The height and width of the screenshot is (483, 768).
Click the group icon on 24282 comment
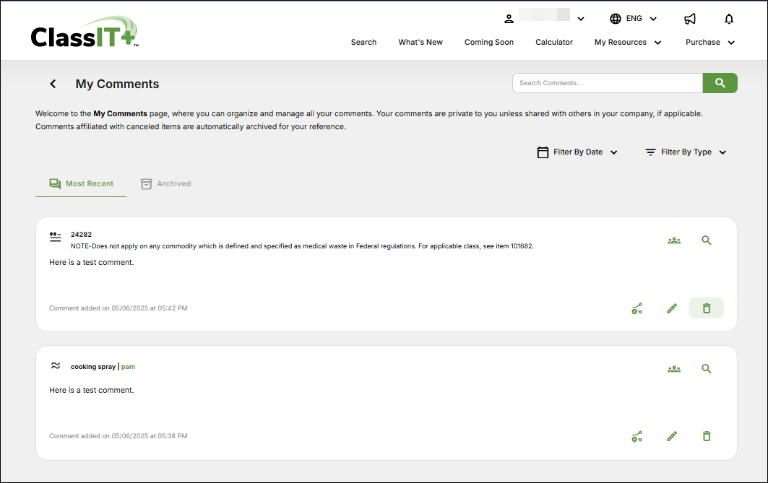pos(673,240)
